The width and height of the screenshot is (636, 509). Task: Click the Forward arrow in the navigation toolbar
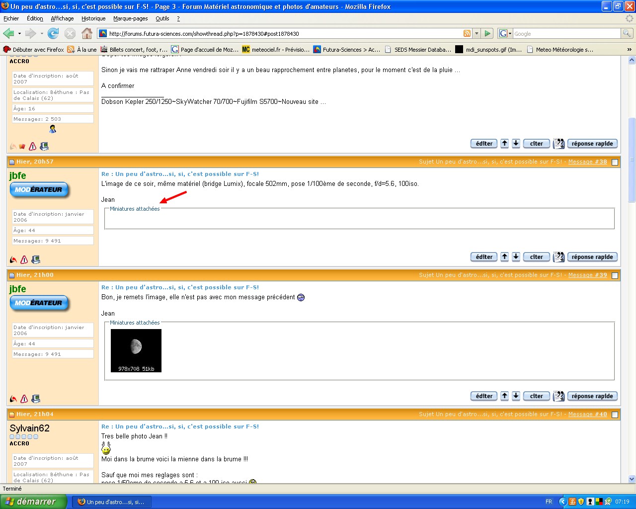click(31, 33)
